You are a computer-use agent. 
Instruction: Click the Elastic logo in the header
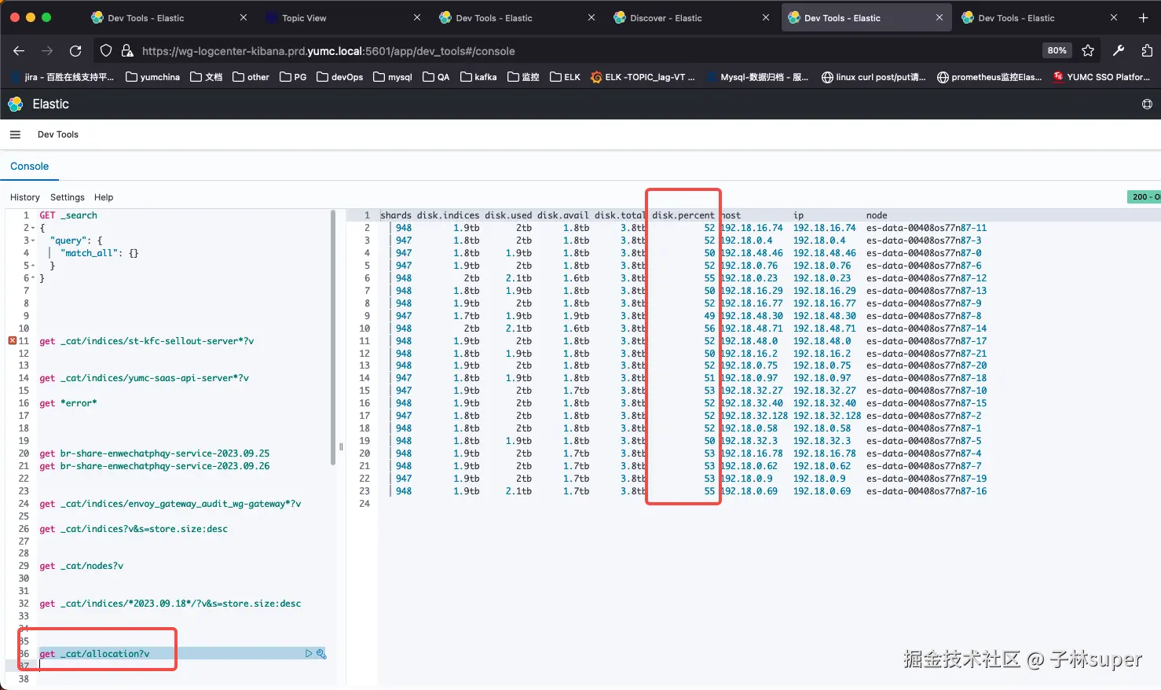(16, 104)
